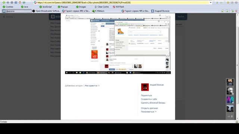Click fourth chat avatar in right sidebar
Viewport: 239px width, 134px height.
click(x=230, y=109)
